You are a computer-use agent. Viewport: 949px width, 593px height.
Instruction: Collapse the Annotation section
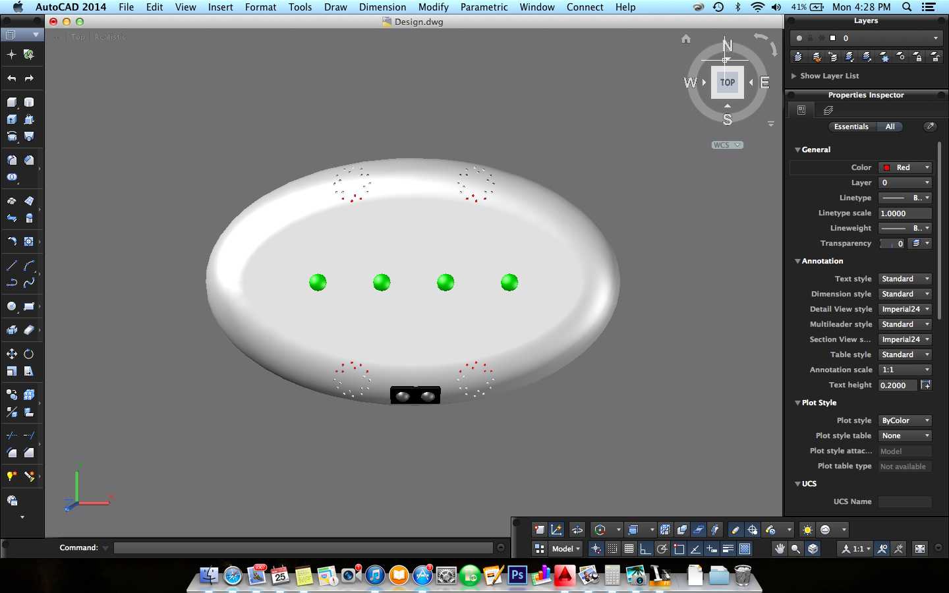pos(797,261)
